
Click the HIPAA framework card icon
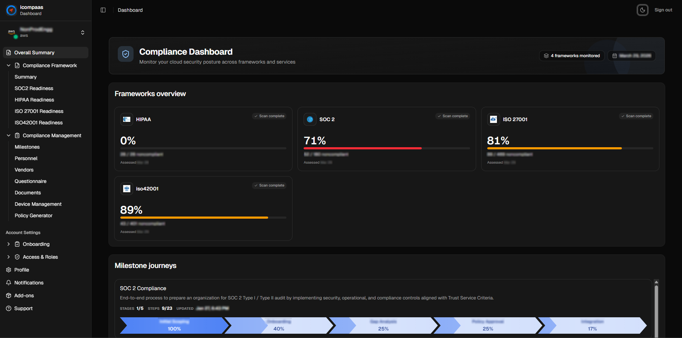(127, 119)
